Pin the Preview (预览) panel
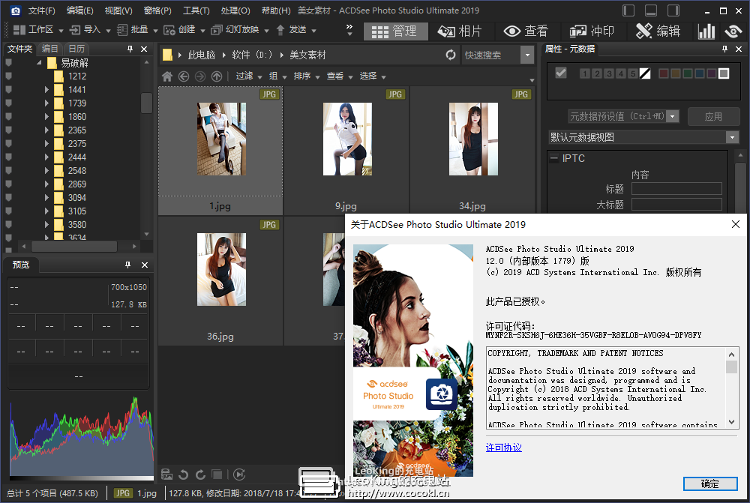The height and width of the screenshot is (503, 750). [x=127, y=265]
